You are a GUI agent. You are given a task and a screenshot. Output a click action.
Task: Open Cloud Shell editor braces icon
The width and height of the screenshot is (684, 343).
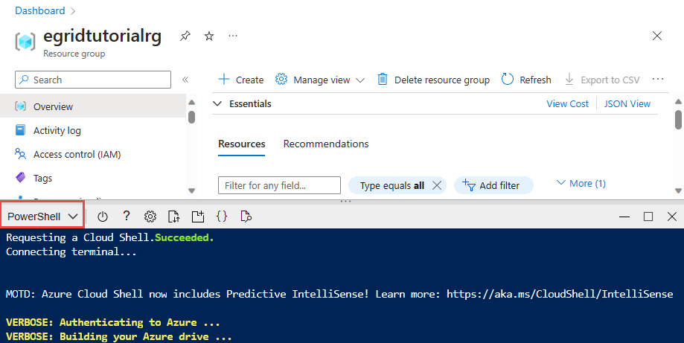point(222,217)
